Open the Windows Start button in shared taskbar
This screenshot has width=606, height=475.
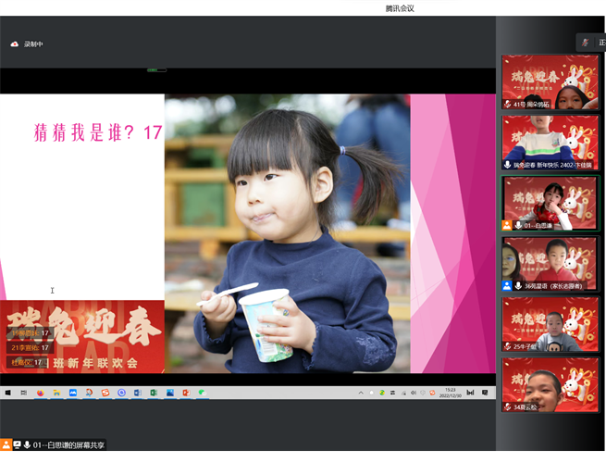click(x=7, y=393)
